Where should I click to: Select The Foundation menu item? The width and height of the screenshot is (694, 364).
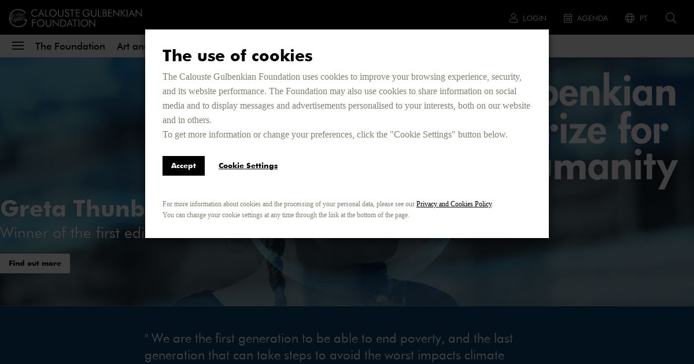click(x=70, y=46)
